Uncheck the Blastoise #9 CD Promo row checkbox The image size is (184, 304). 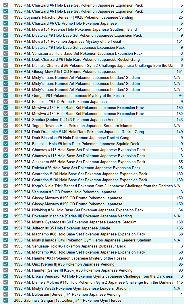(6, 102)
